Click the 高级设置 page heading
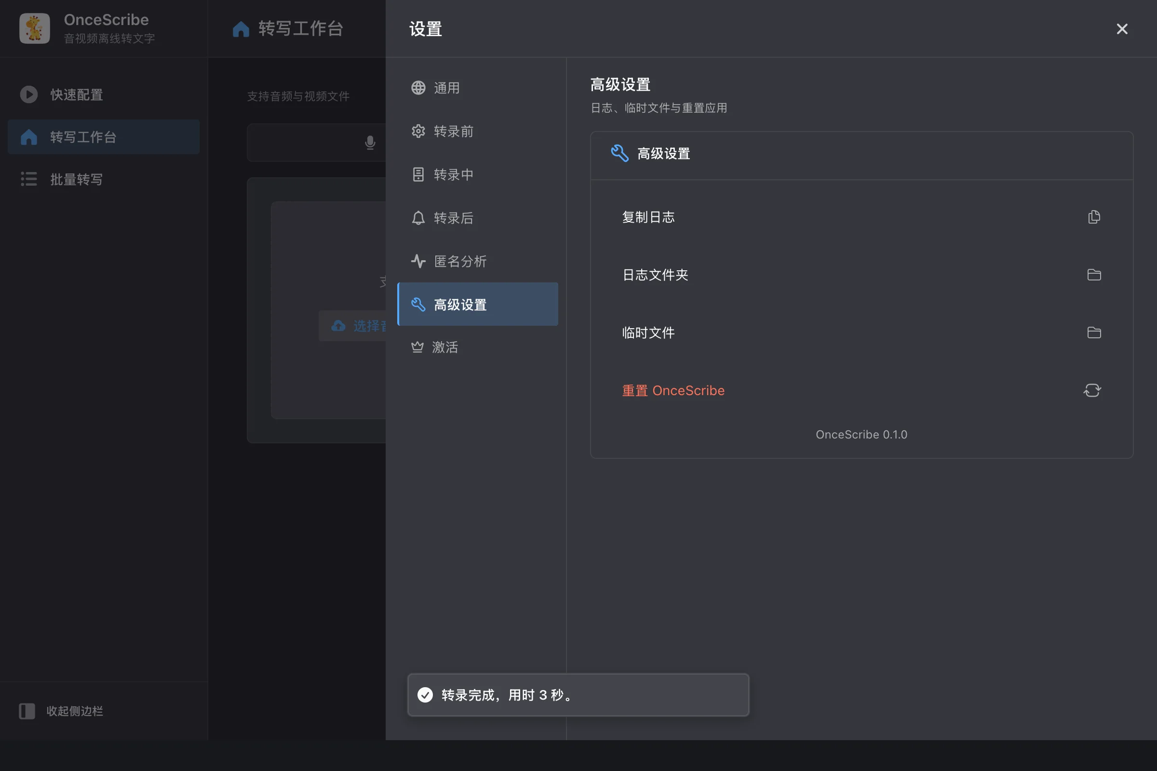1157x771 pixels. [x=620, y=85]
